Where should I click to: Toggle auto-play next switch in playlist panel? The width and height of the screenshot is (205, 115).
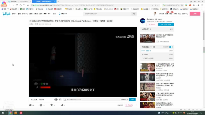tap(171, 47)
